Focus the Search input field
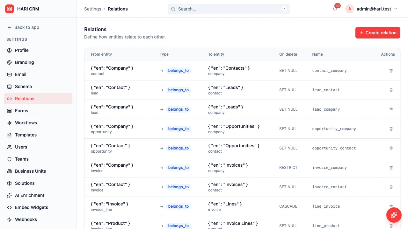 229,9
